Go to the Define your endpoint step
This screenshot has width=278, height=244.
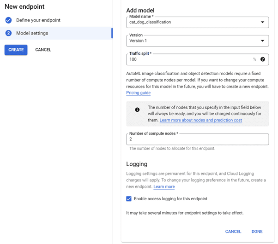pyautogui.click(x=38, y=20)
